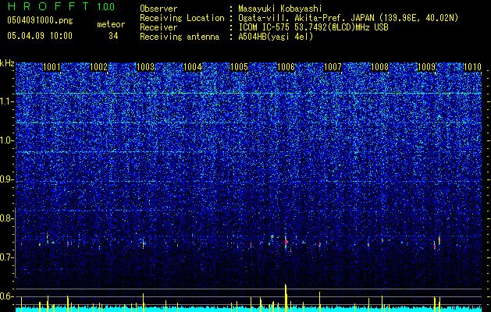
Task: Click the Receiving antenna label
Action: pos(180,37)
